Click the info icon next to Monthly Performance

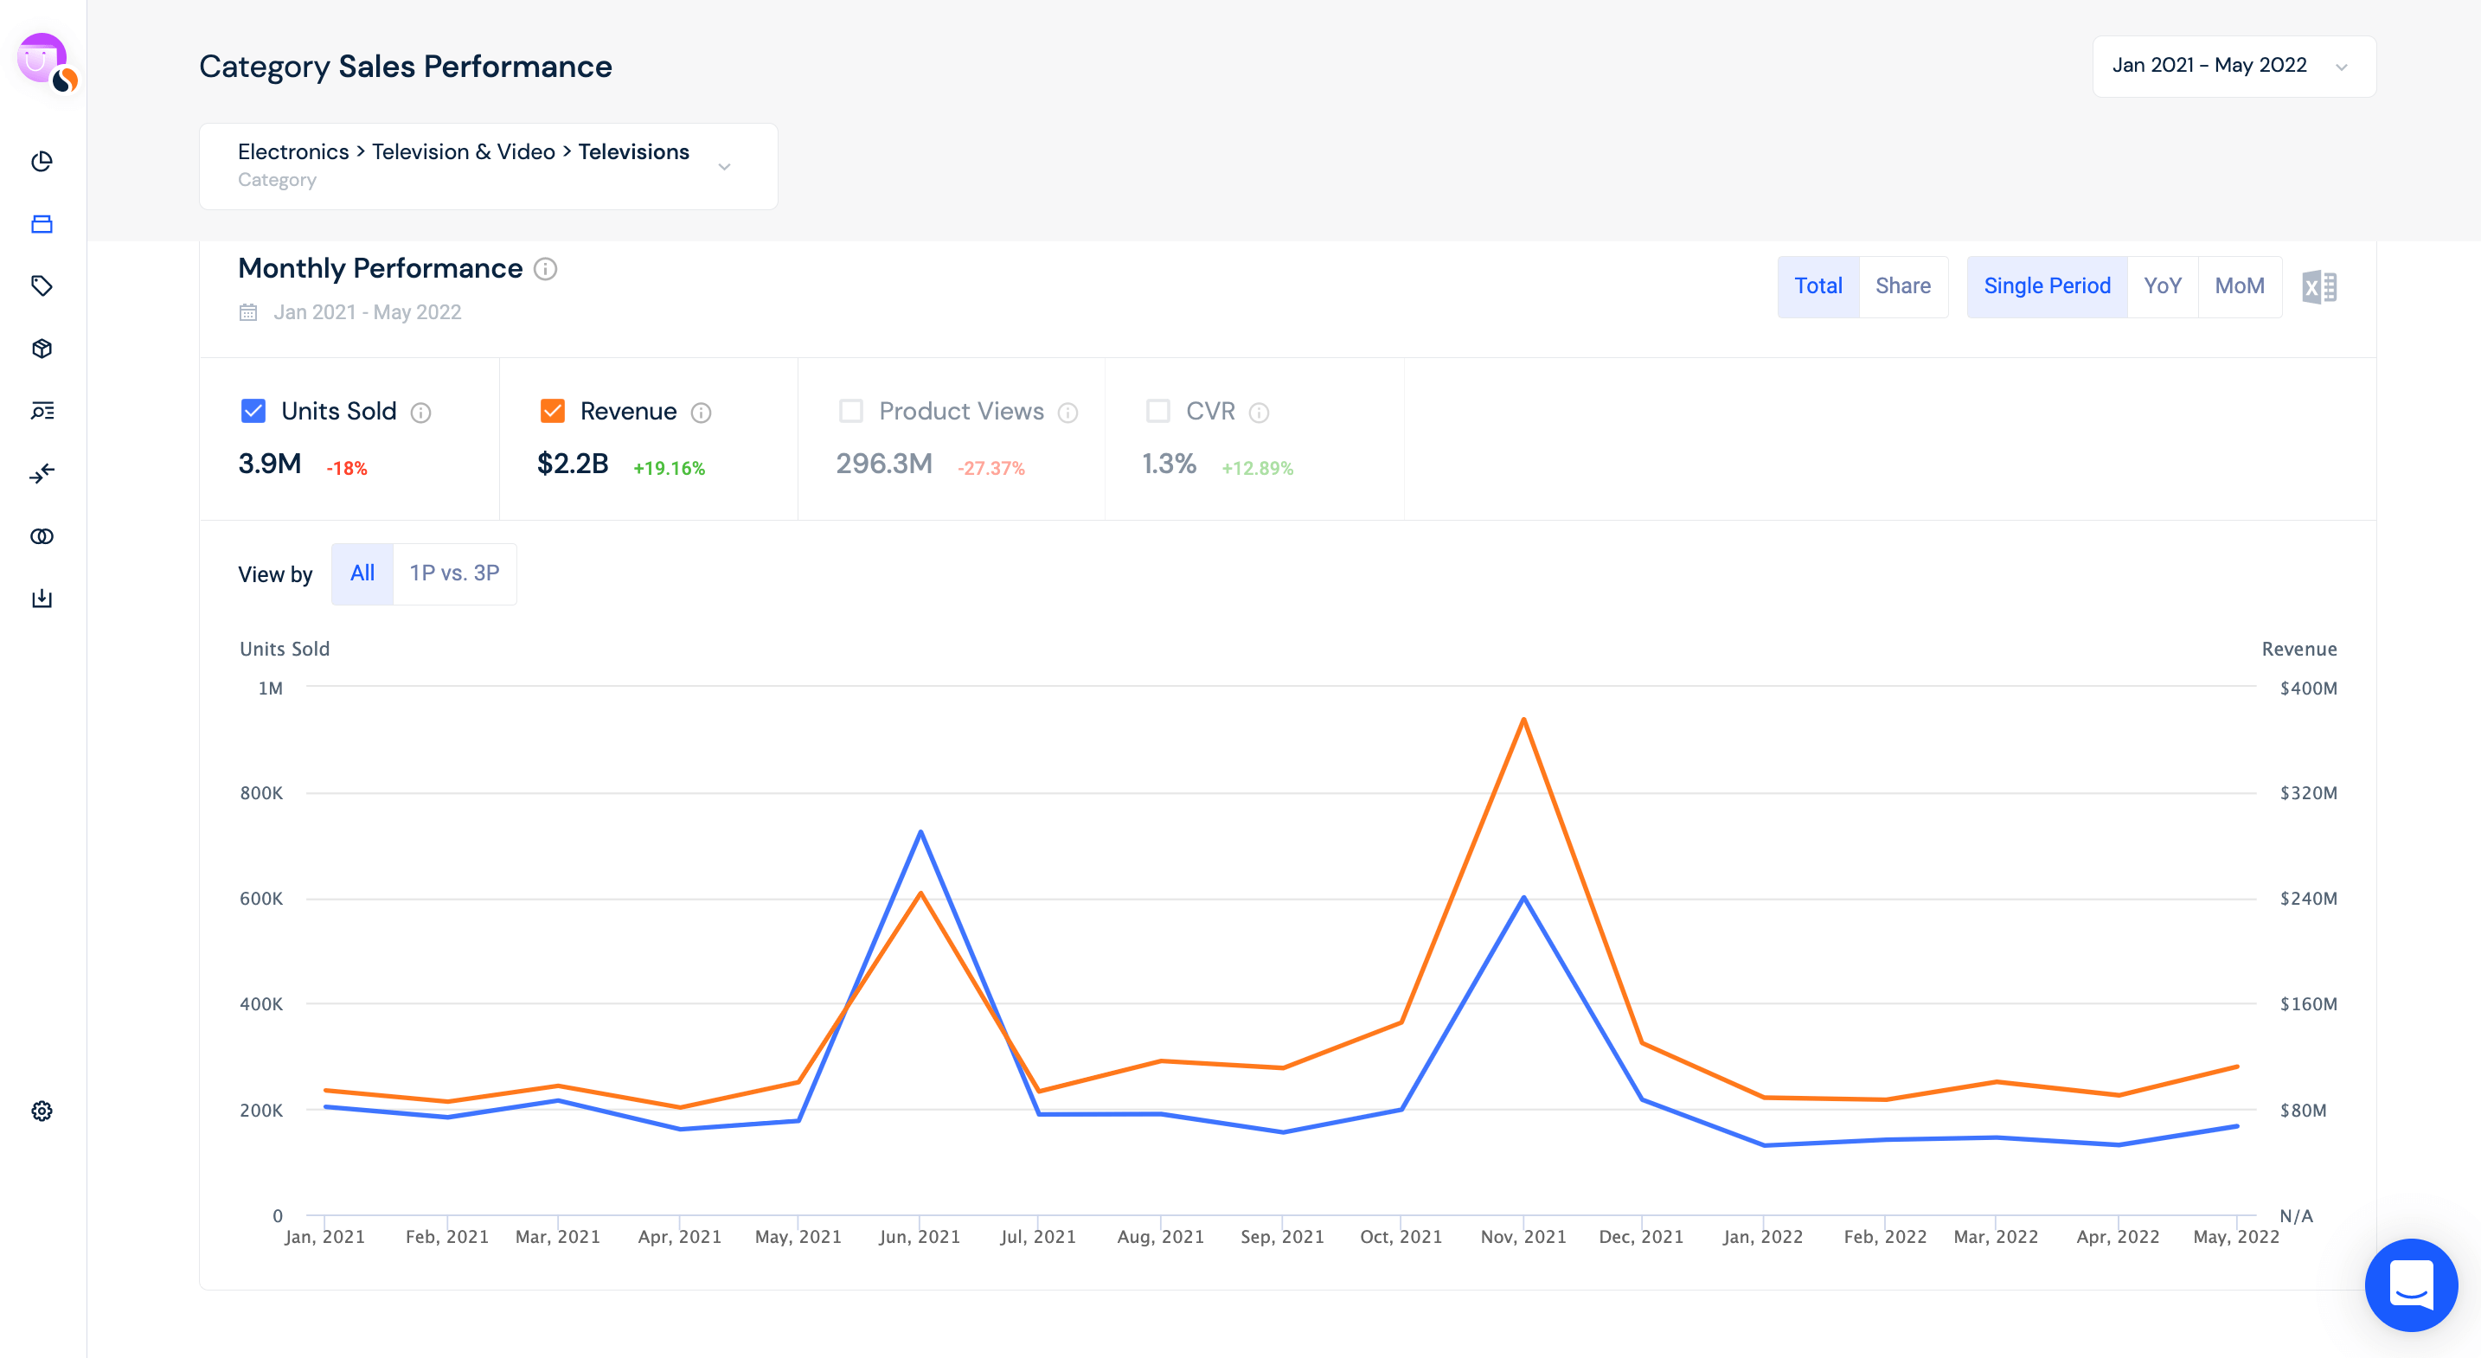tap(545, 270)
